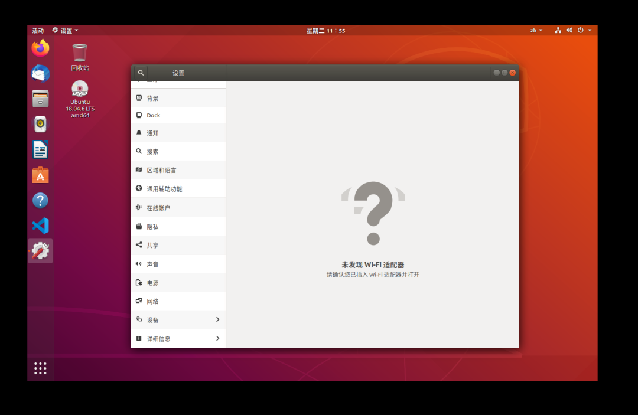Expand the 详细信息 section in Settings sidebar
This screenshot has height=415, width=638.
tap(178, 338)
